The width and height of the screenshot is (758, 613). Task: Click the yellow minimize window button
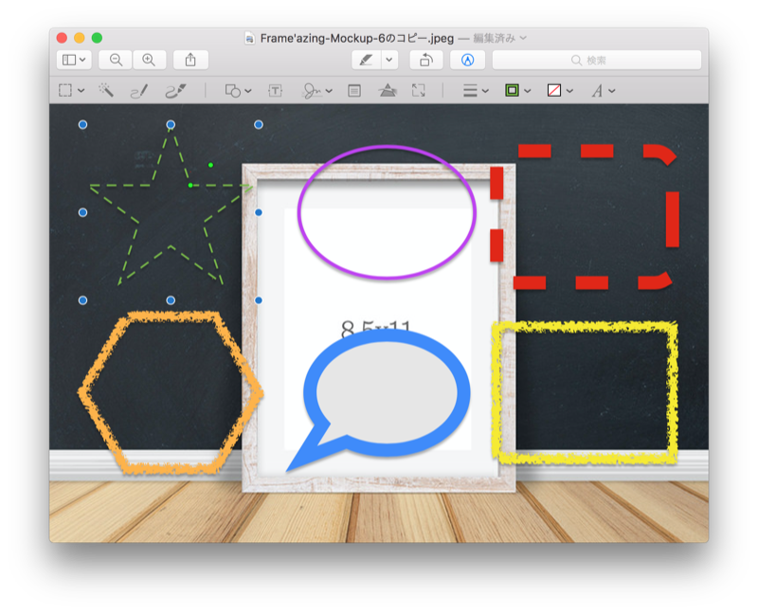pos(80,38)
